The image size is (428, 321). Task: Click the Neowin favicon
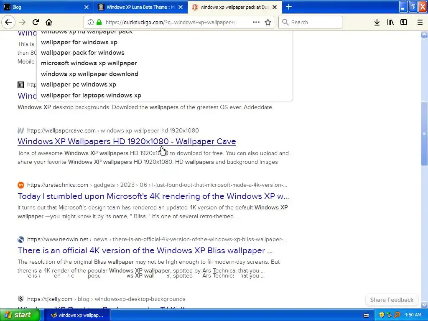pyautogui.click(x=21, y=239)
